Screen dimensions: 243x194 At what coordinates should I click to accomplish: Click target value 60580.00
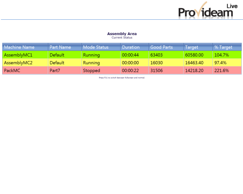(198, 55)
